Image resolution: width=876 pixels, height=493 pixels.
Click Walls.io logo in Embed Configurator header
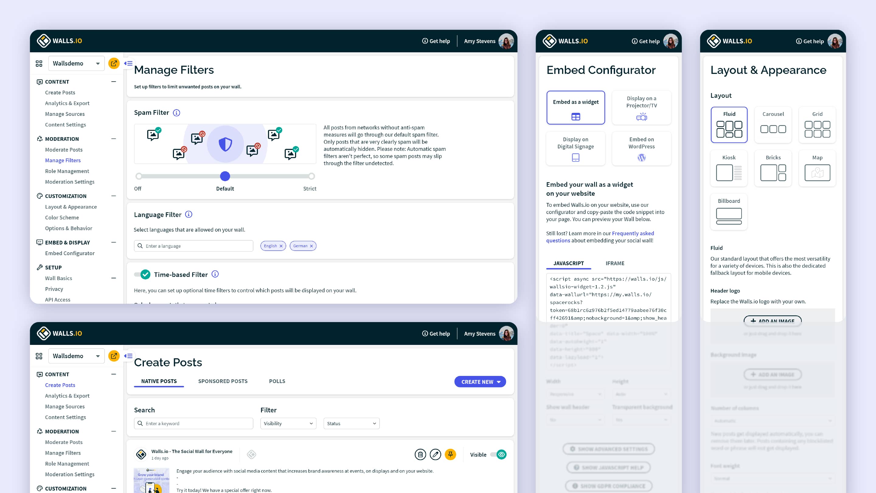565,41
